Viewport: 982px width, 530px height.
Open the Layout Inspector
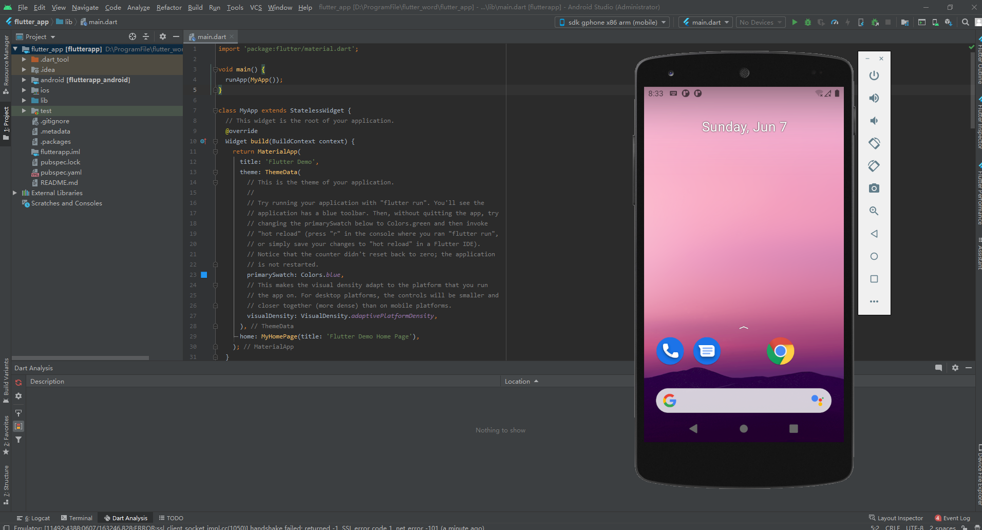coord(896,518)
